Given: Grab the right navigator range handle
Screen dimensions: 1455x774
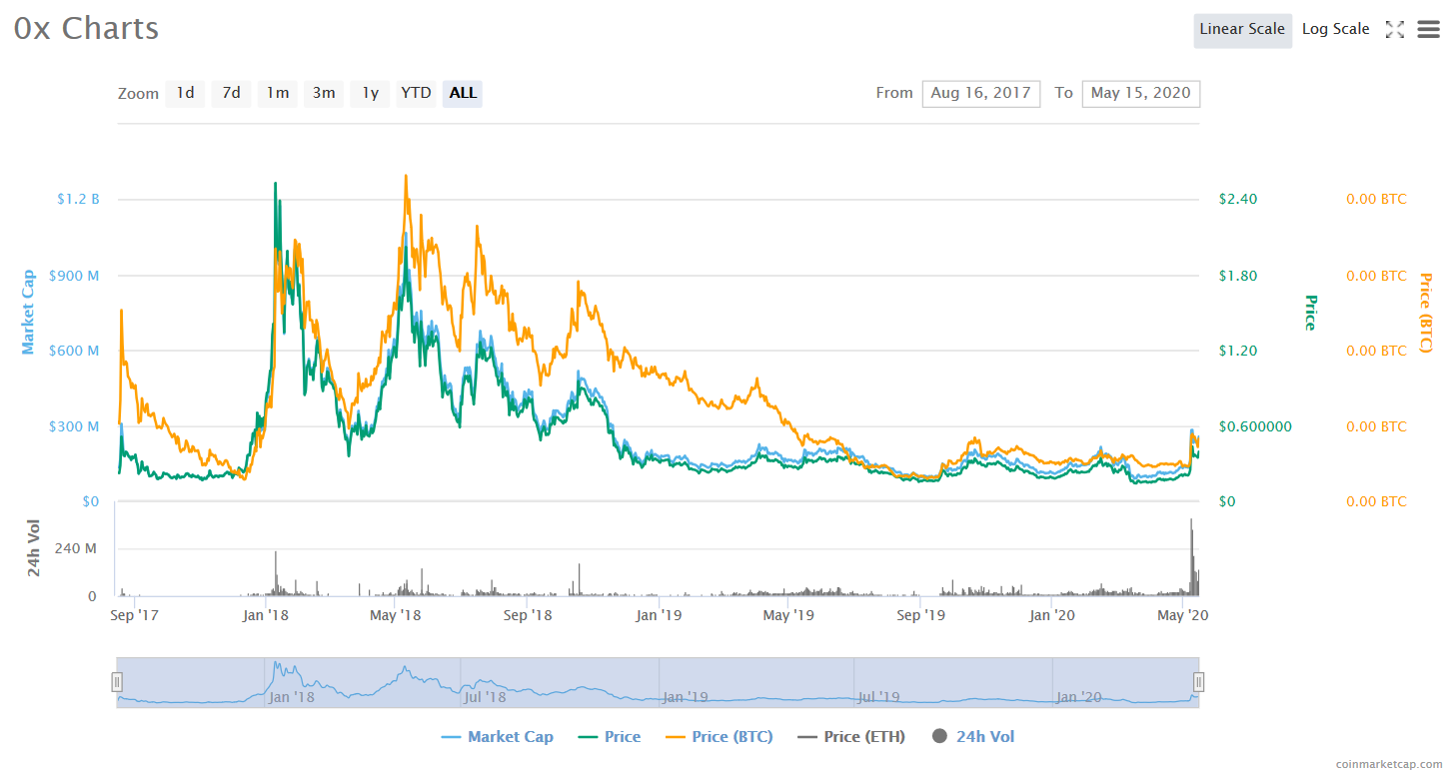Looking at the screenshot, I should click(1199, 682).
